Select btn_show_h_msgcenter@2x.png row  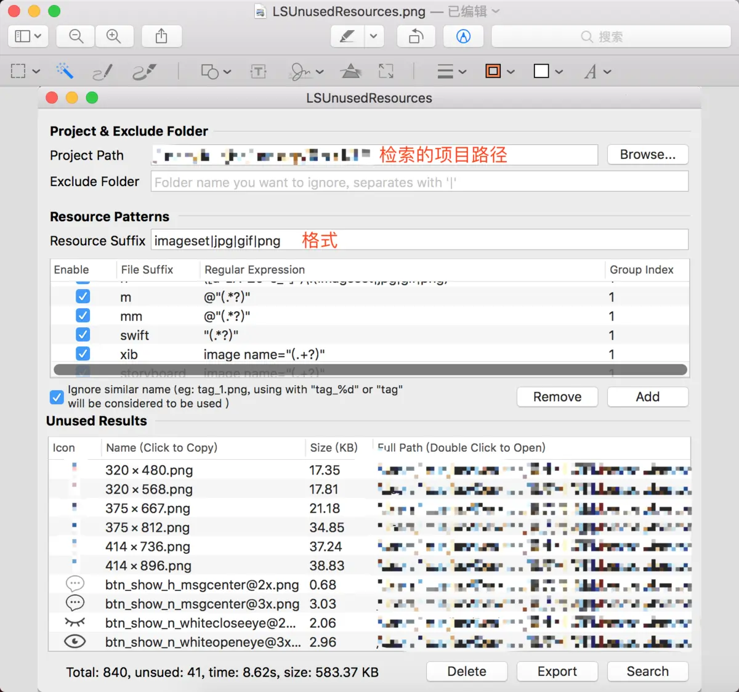coord(369,585)
